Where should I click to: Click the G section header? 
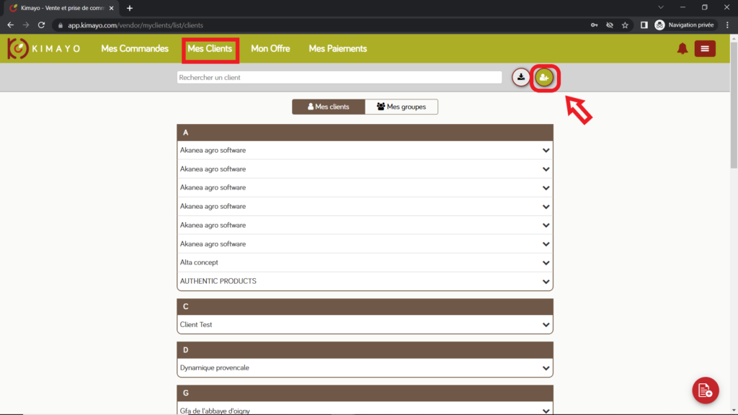[365, 393]
